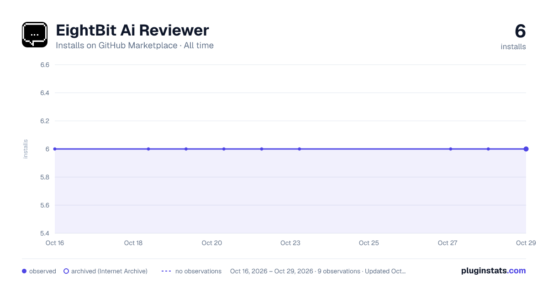The width and height of the screenshot is (548, 287).
Task: Click the observed legend filled dot
Action: [x=24, y=271]
